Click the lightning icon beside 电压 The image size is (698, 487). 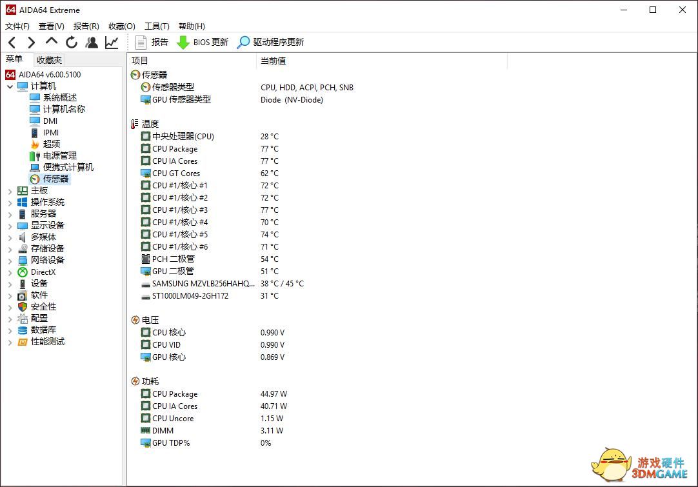(x=135, y=320)
